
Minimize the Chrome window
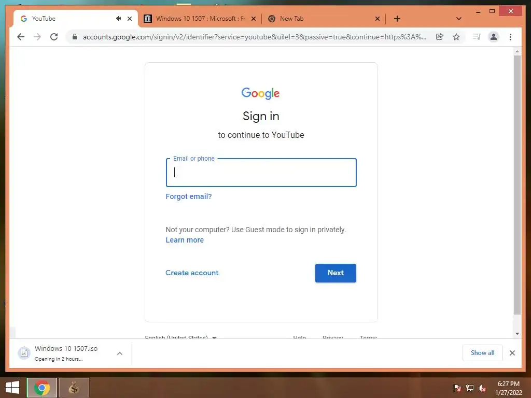click(478, 11)
